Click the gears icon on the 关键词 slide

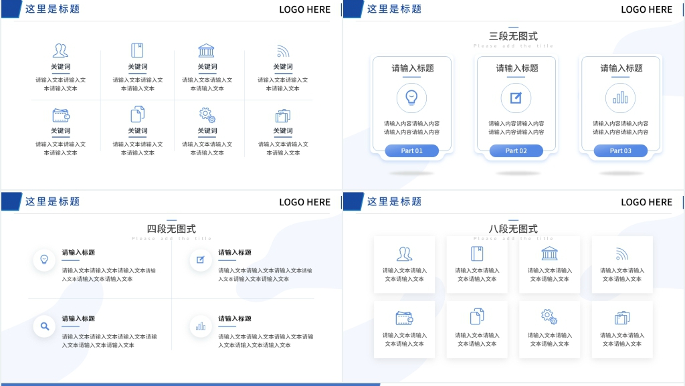[207, 115]
